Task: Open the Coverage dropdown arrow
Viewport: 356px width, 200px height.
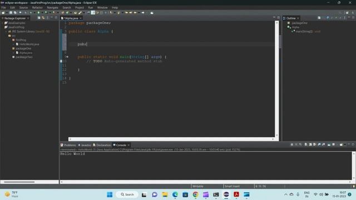Action: pos(50,13)
